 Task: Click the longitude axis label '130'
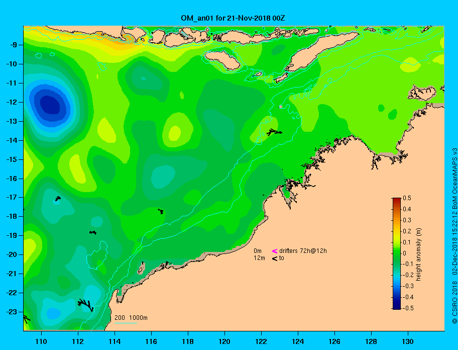coord(408,341)
